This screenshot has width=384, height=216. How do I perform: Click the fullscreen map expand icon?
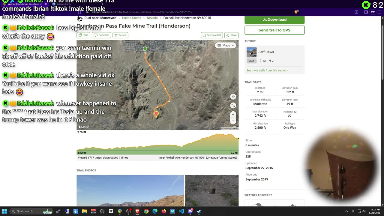coord(233,106)
